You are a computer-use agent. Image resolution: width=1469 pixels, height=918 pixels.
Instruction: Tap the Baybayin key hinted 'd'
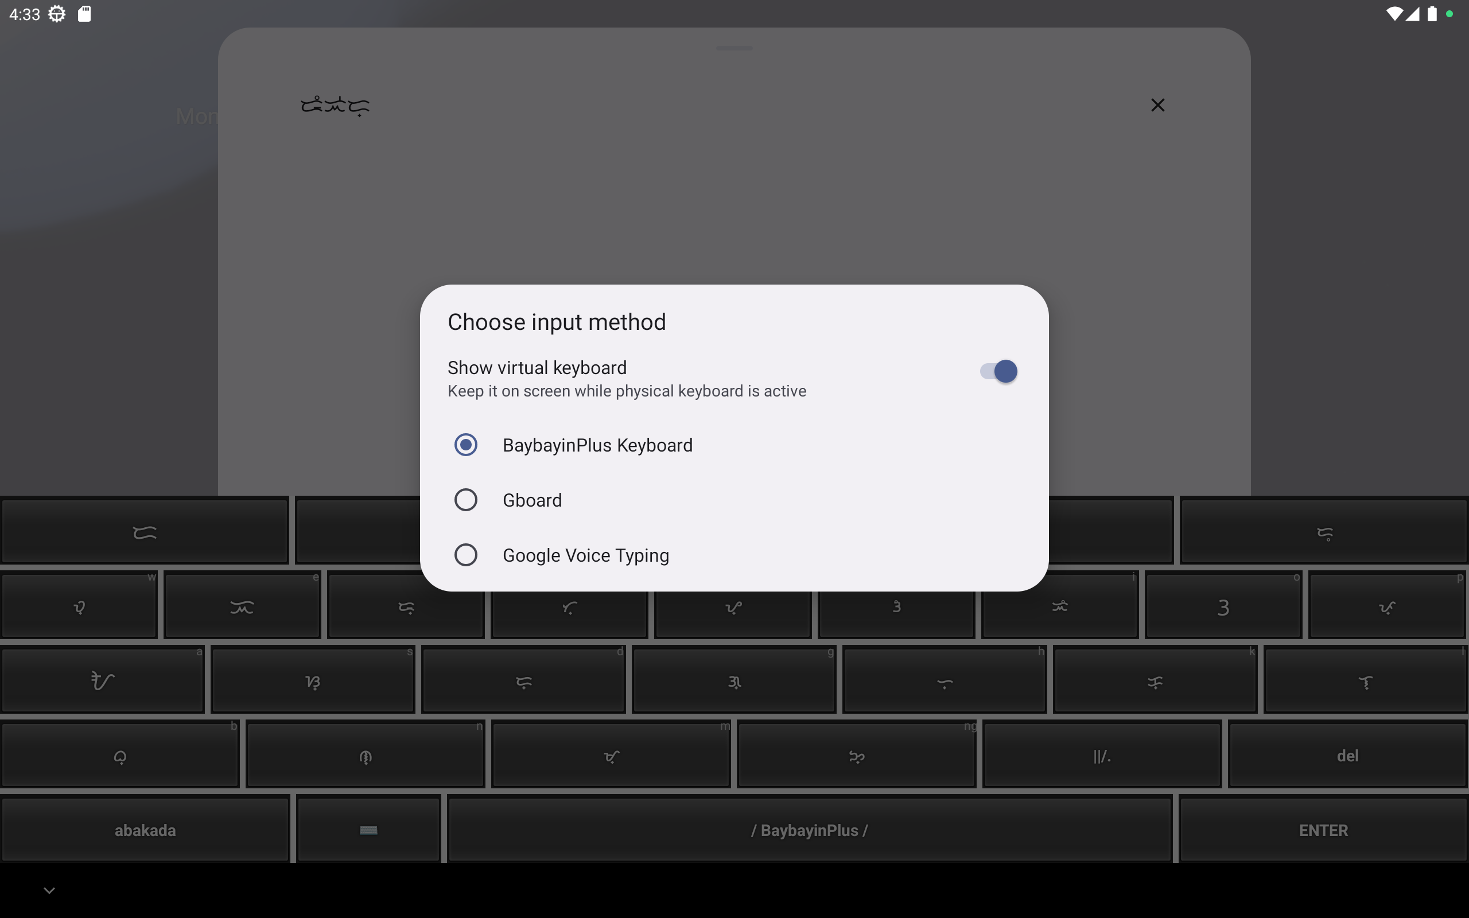[x=523, y=679]
